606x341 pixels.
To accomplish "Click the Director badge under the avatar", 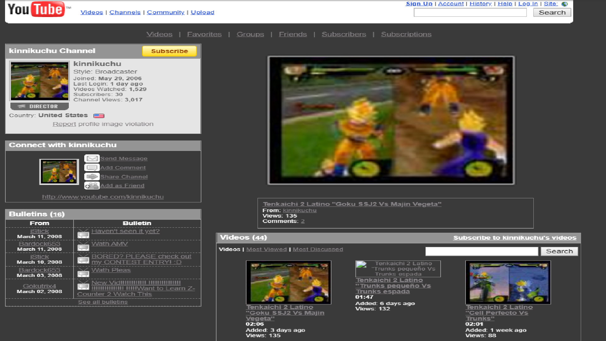I will (x=39, y=106).
